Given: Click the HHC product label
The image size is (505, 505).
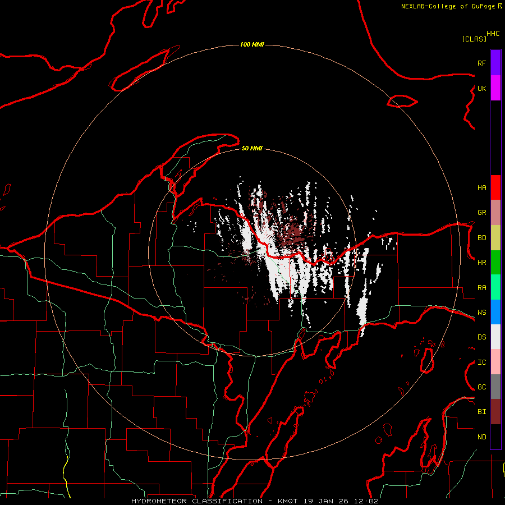Looking at the screenshot, I should coord(493,34).
